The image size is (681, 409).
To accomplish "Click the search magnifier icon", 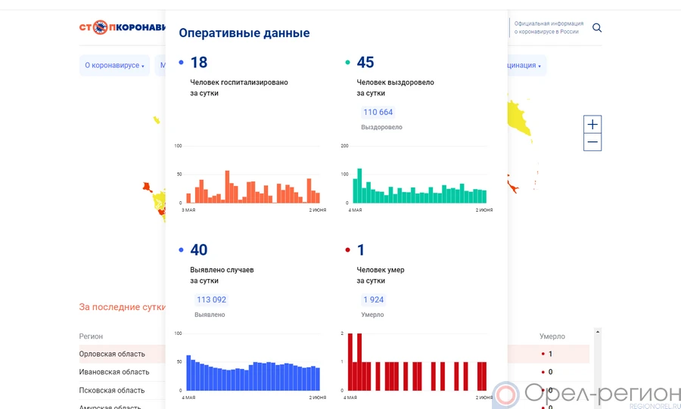I will pos(597,28).
